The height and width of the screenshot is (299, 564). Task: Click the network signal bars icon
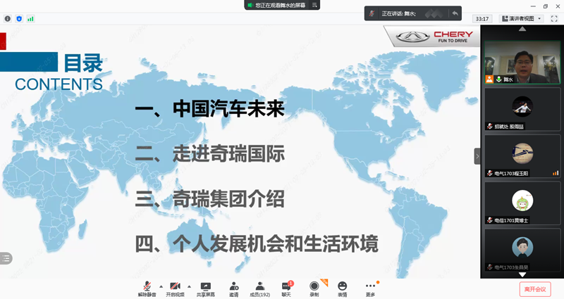[30, 18]
